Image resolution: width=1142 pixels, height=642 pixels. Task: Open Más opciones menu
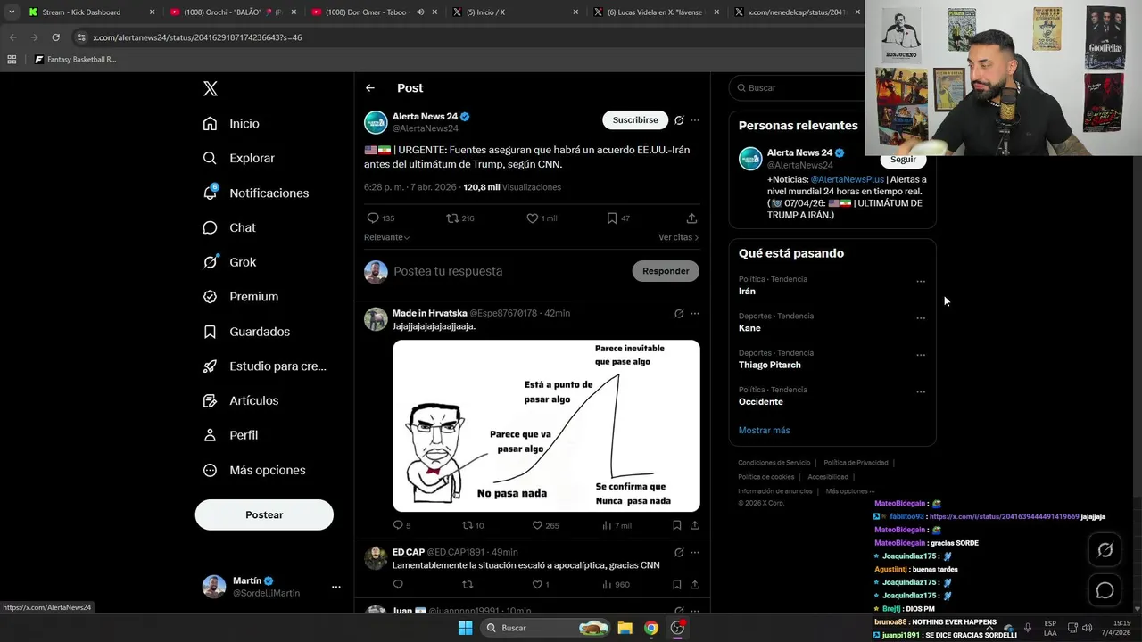point(254,470)
